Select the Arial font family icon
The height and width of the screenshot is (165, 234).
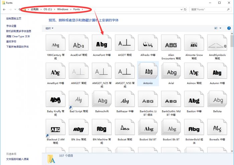[171, 71]
